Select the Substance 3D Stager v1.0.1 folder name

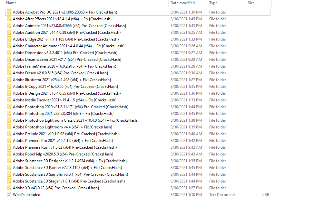click(x=69, y=181)
